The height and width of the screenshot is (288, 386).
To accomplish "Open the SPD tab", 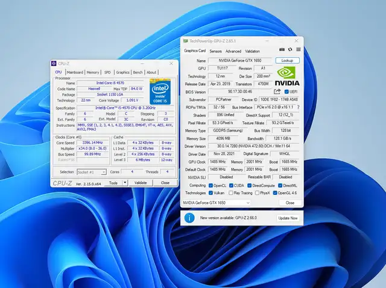I will coord(107,72).
